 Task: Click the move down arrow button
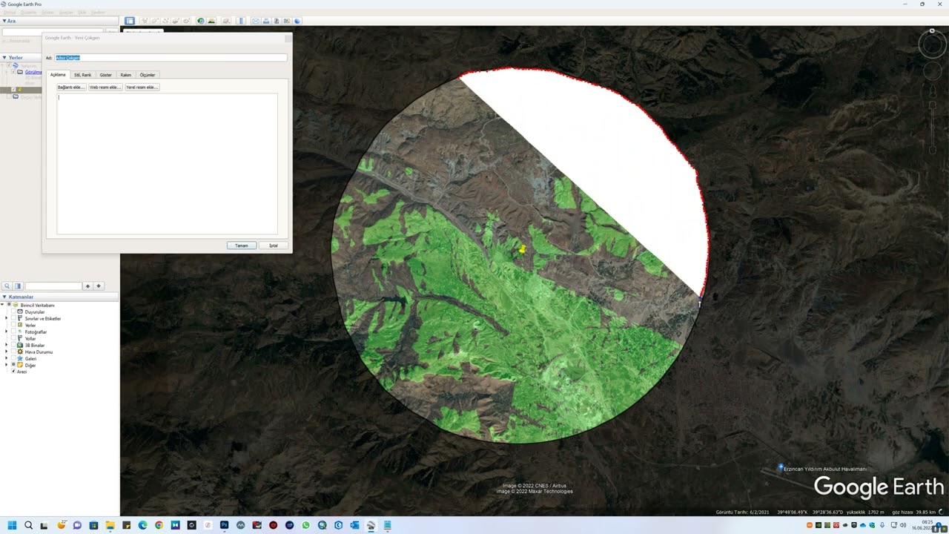(99, 286)
